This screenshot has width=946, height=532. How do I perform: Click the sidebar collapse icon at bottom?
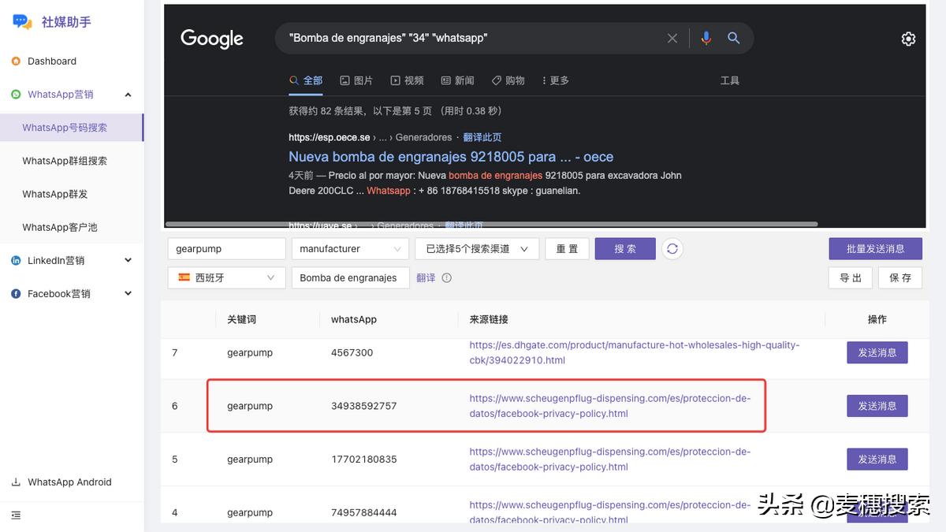(16, 515)
